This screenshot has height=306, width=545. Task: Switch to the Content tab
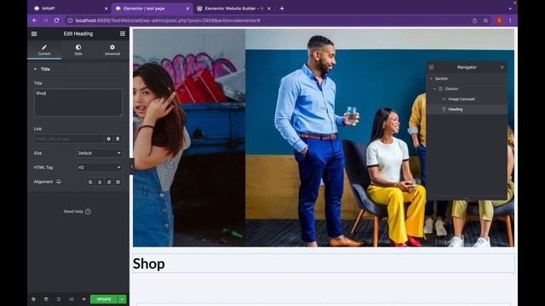coord(44,49)
